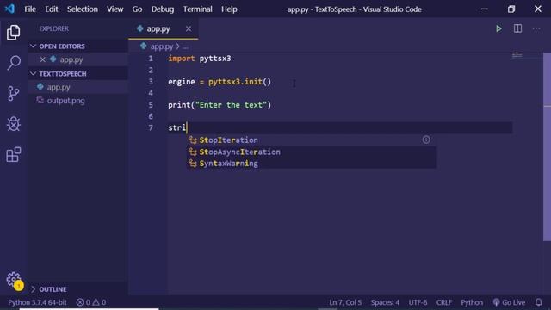The image size is (551, 310).
Task: Open the Search view in activity bar
Action: pyautogui.click(x=14, y=63)
